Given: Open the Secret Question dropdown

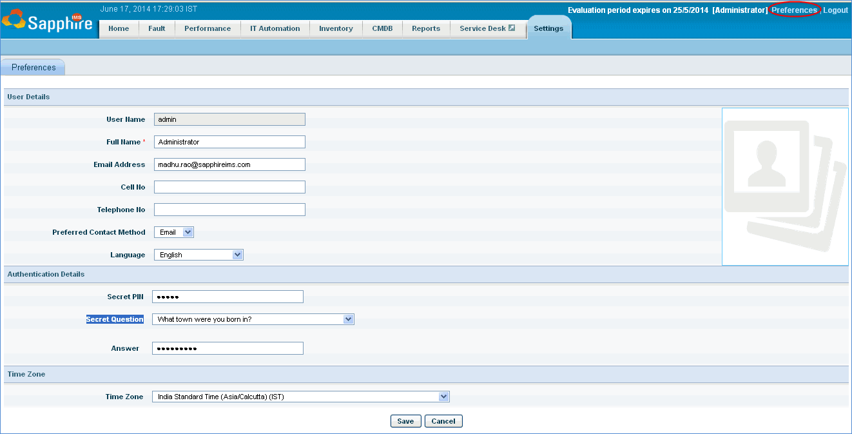Looking at the screenshot, I should pos(253,319).
